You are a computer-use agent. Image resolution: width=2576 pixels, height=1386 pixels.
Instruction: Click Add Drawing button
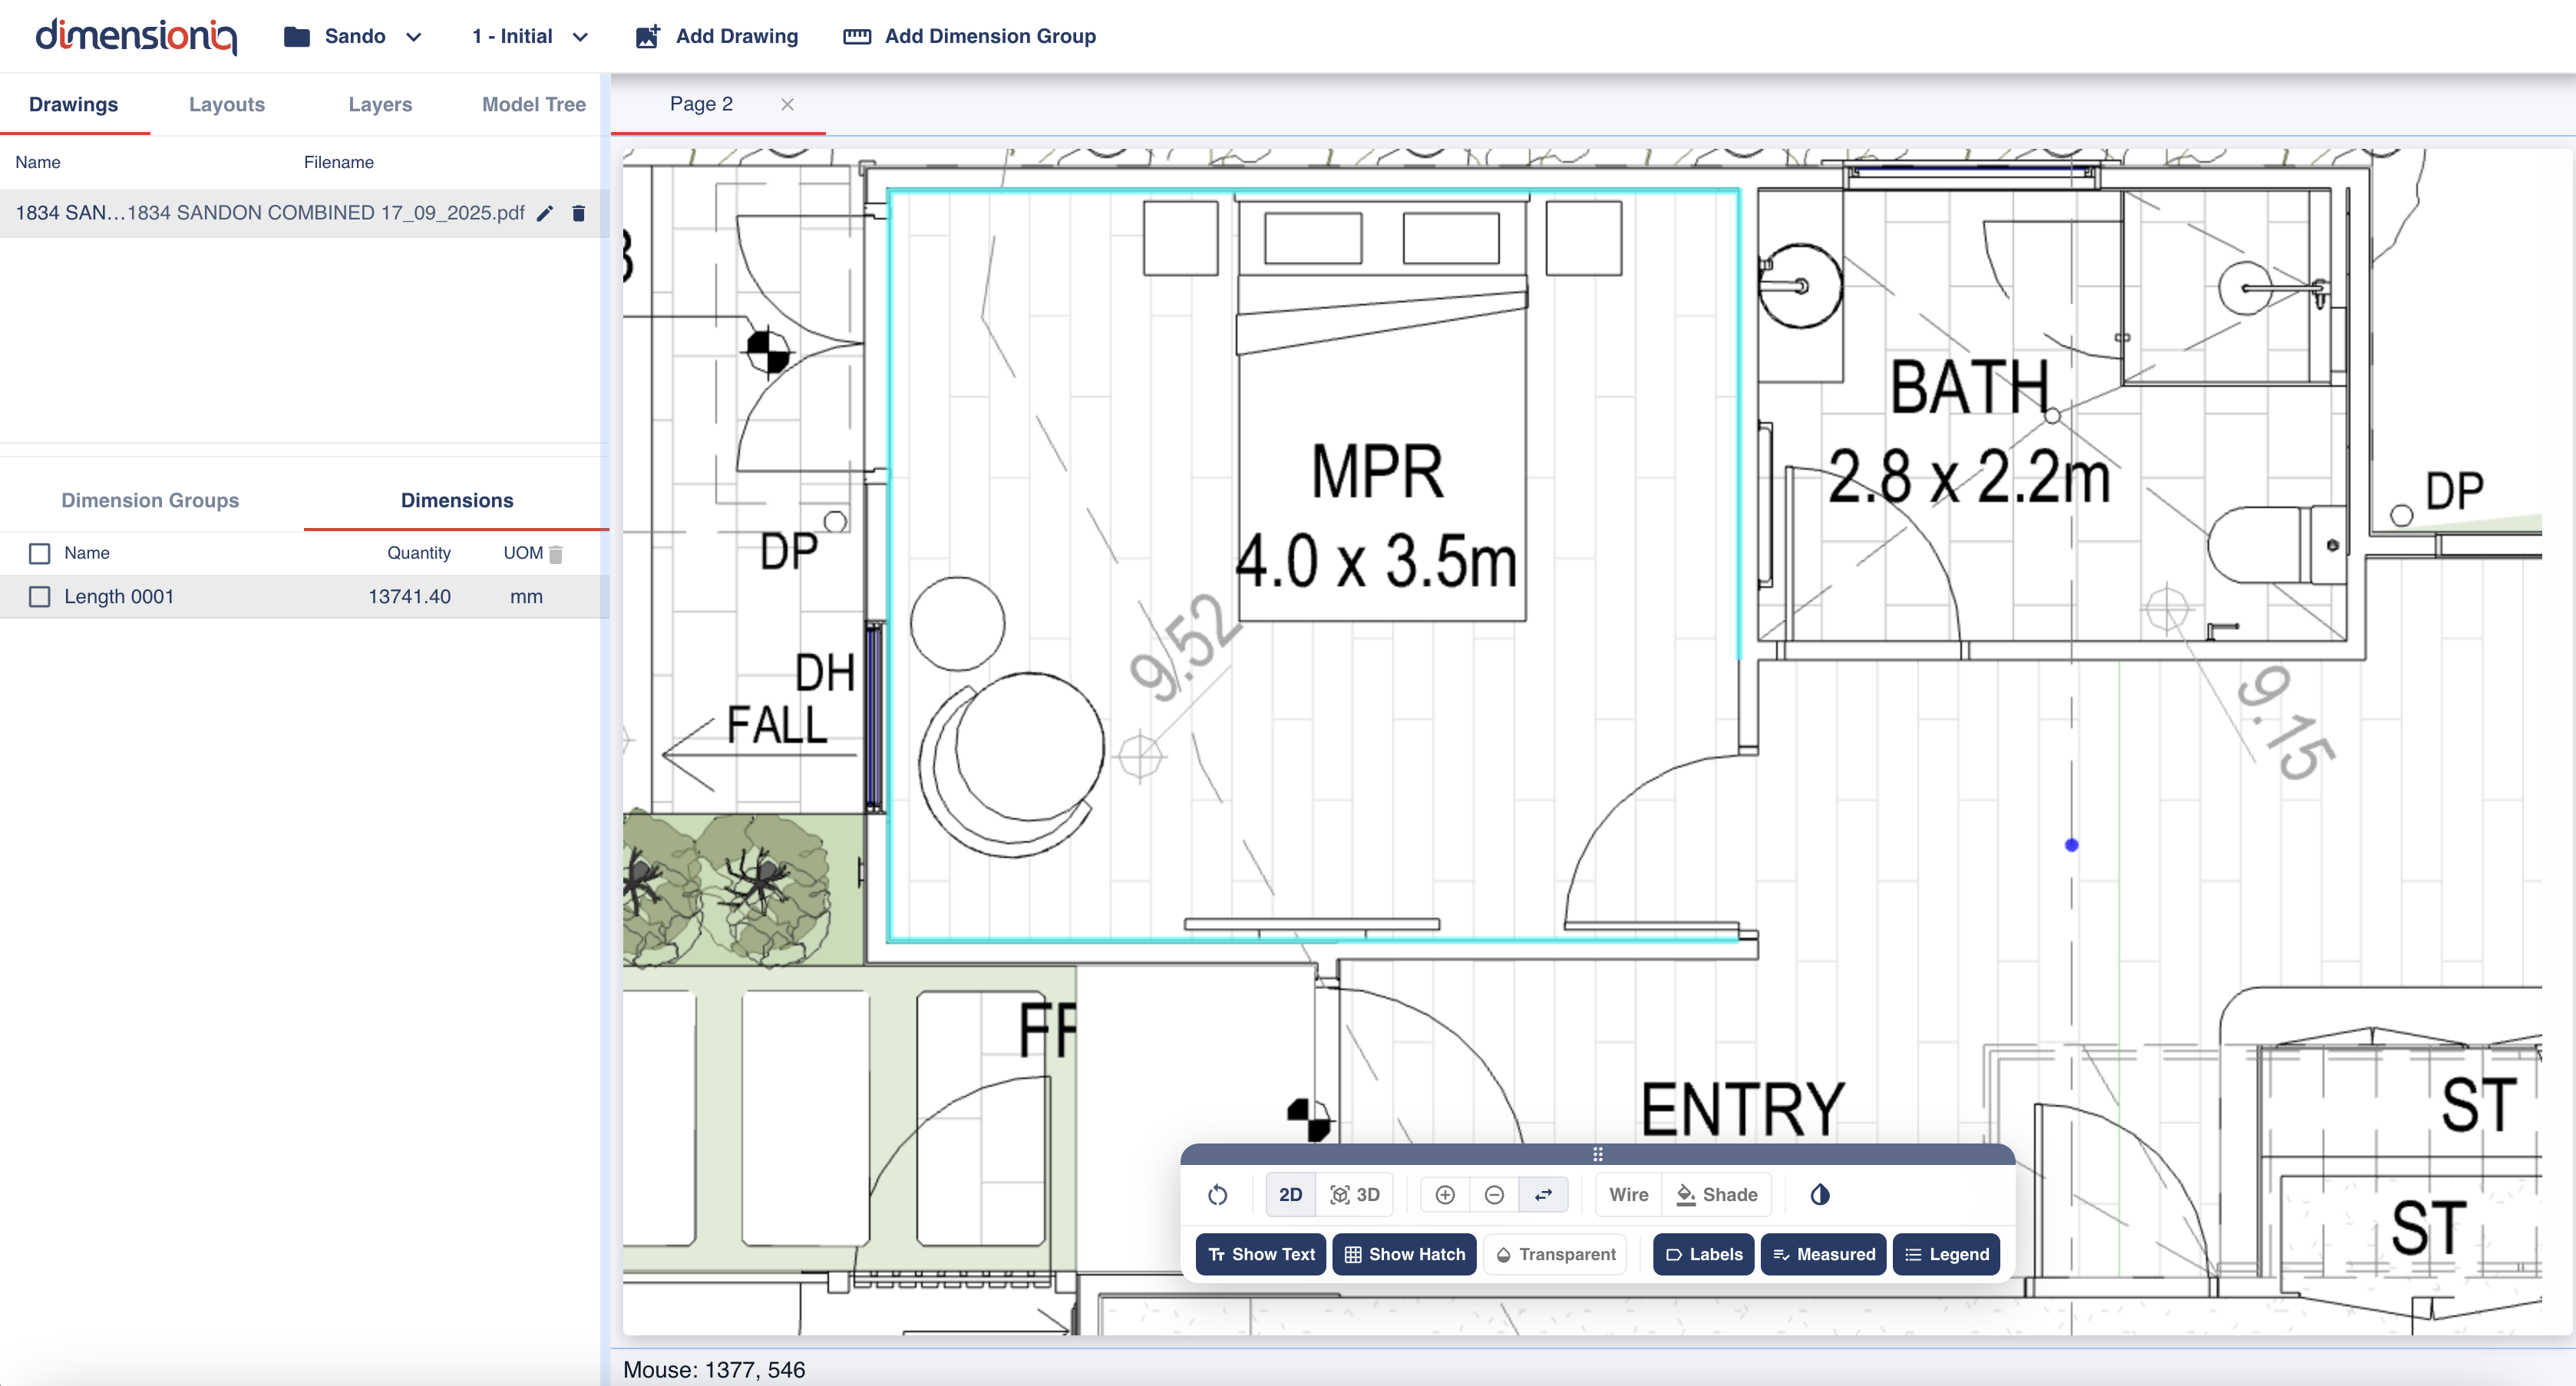717,36
